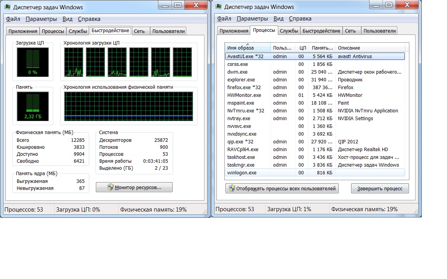This screenshot has height=279, width=447.
Task: Sort processes by ЦП column header
Action: point(303,48)
